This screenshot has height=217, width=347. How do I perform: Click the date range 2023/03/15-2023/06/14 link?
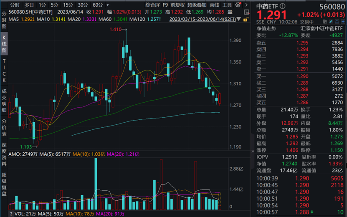point(203,19)
